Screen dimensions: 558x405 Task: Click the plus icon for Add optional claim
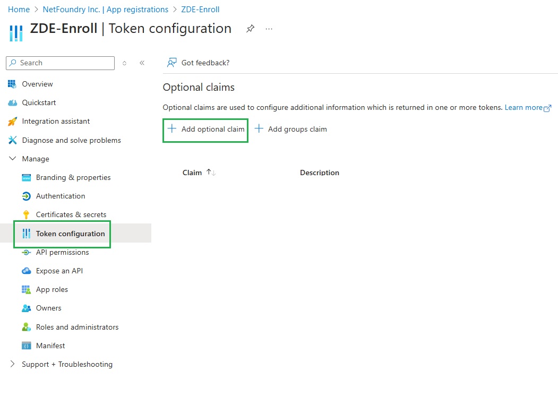[x=172, y=128]
